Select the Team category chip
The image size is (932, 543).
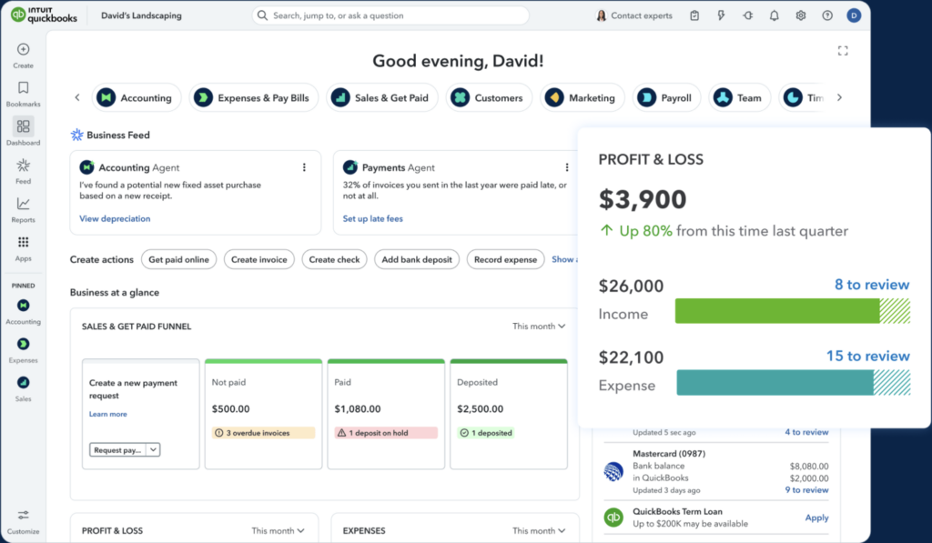[739, 98]
